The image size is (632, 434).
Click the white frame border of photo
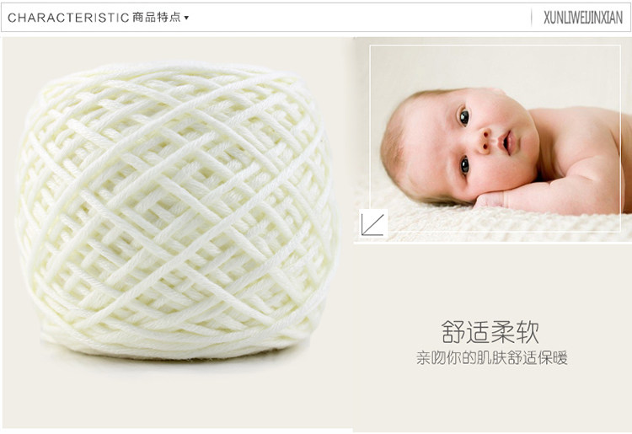click(495, 46)
